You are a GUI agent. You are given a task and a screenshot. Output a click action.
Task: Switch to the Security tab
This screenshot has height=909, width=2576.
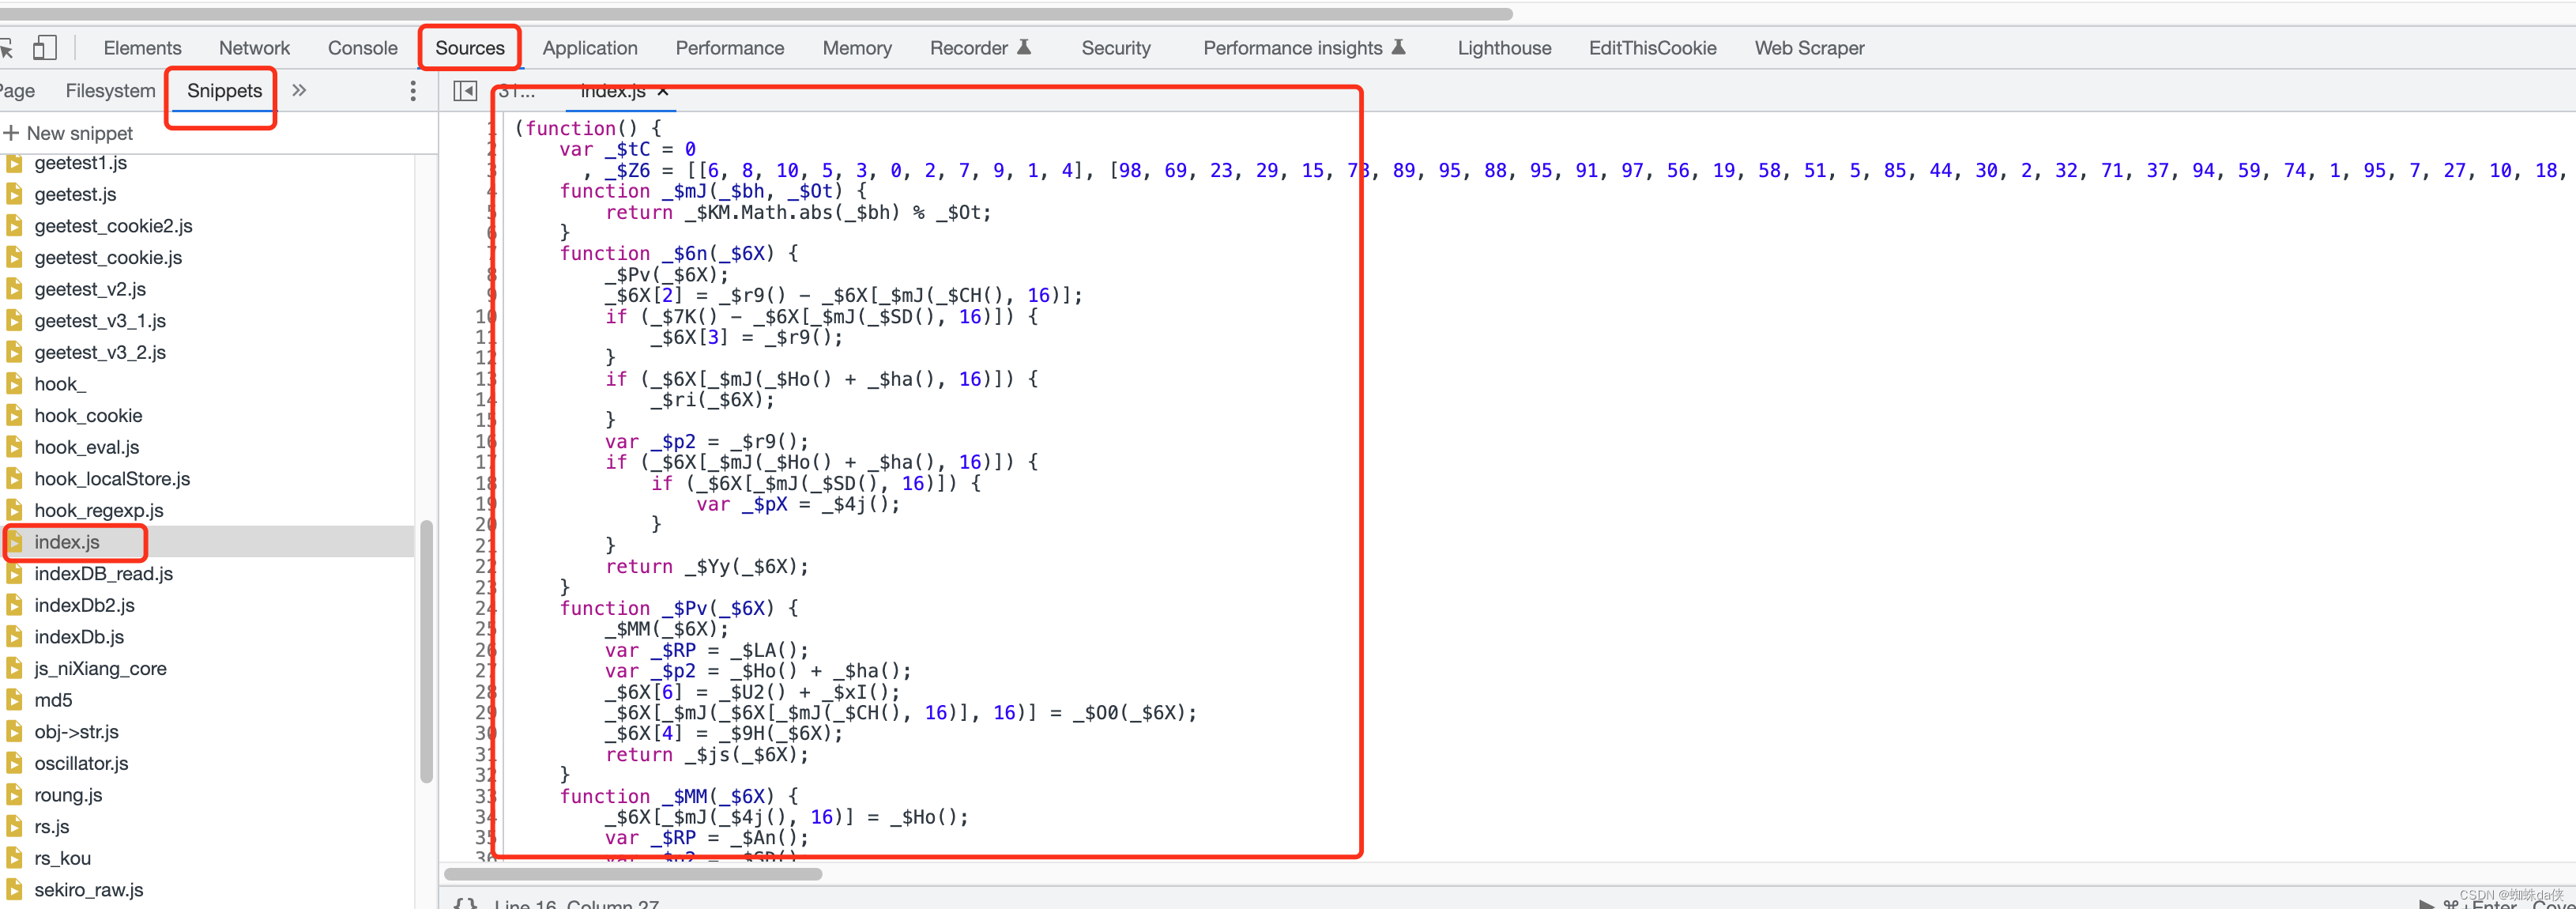tap(1115, 48)
